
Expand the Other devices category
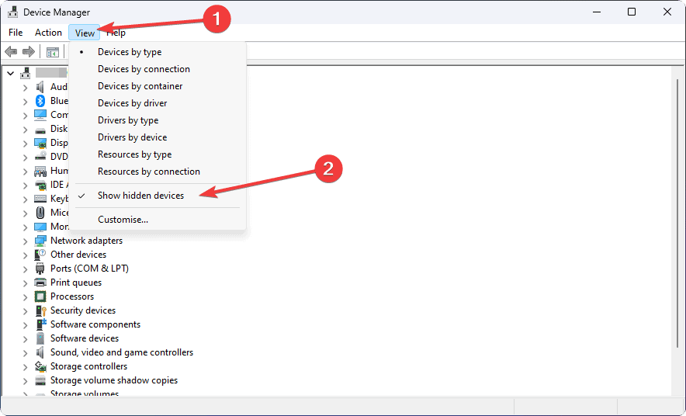pos(26,255)
